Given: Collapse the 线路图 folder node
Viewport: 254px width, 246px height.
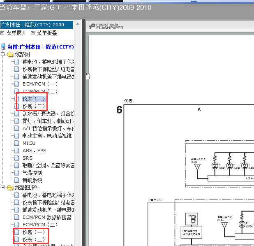Looking at the screenshot, I should click(x=2, y=54).
